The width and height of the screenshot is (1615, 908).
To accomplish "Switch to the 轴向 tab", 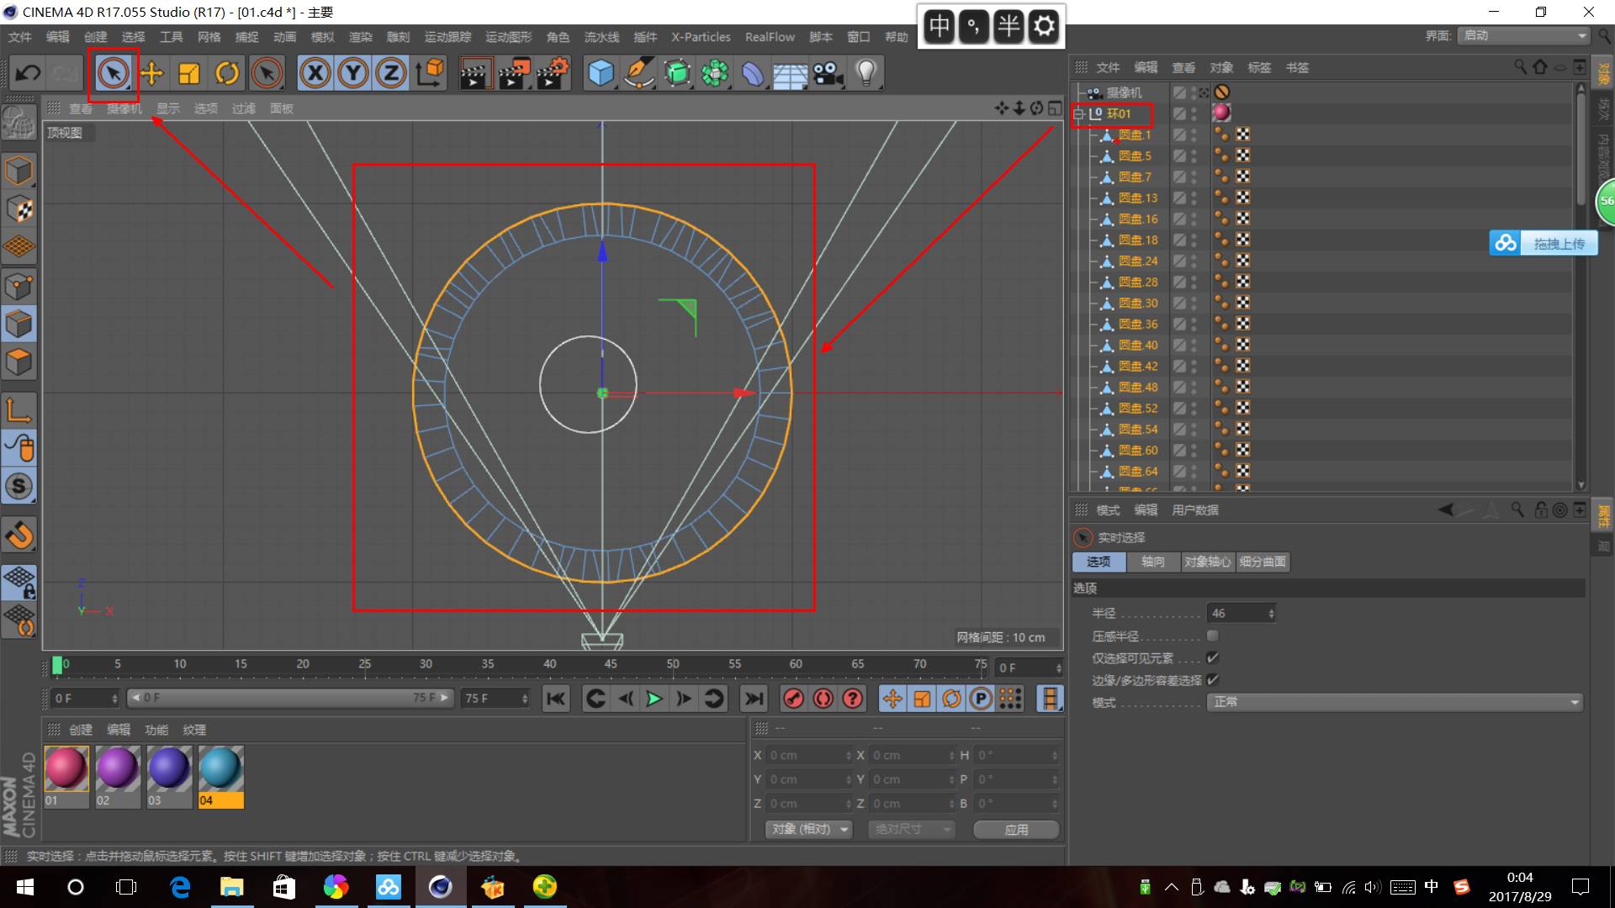I will [x=1152, y=562].
